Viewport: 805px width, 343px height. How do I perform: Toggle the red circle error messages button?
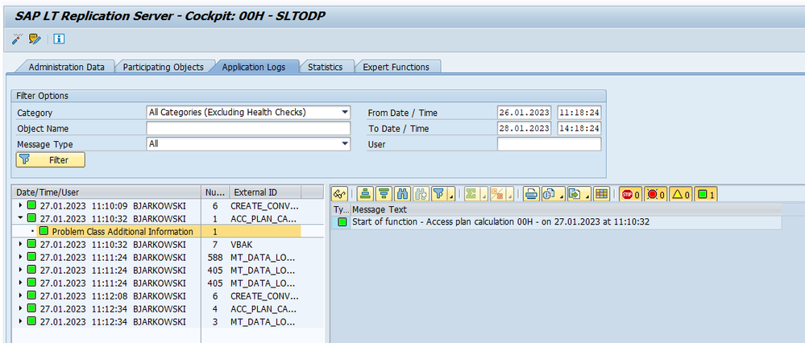[x=656, y=194]
